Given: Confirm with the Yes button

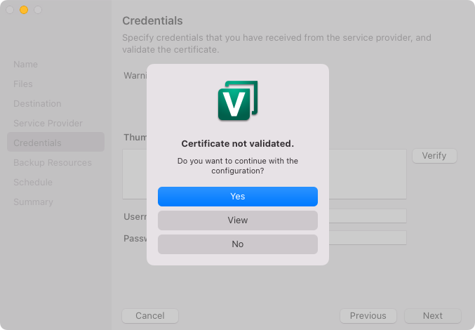Looking at the screenshot, I should [x=238, y=197].
